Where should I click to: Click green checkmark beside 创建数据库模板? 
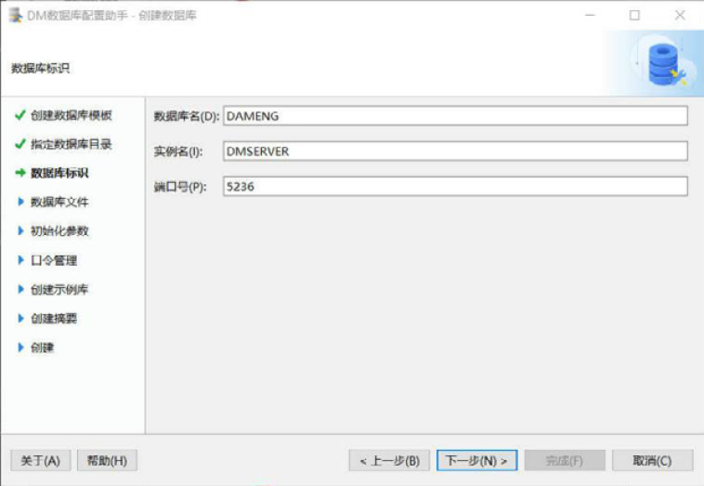coord(20,115)
